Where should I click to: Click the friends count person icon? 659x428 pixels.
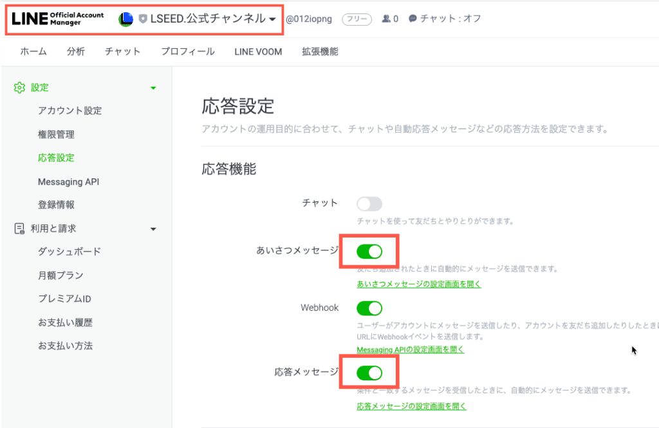tap(385, 19)
